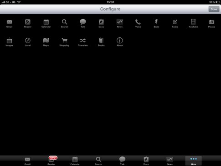Switch to Gmail tab in bottom bar
This screenshot has width=221, height=166.
click(27, 161)
